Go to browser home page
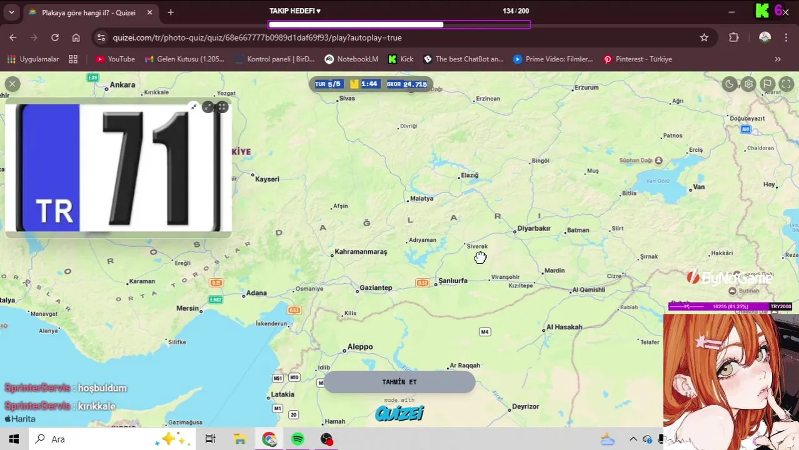Viewport: 799px width, 450px height. 76,37
